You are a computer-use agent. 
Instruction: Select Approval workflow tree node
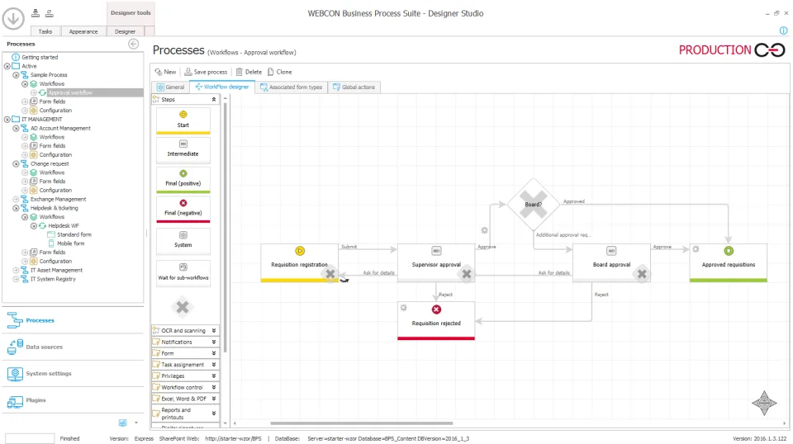pos(69,92)
